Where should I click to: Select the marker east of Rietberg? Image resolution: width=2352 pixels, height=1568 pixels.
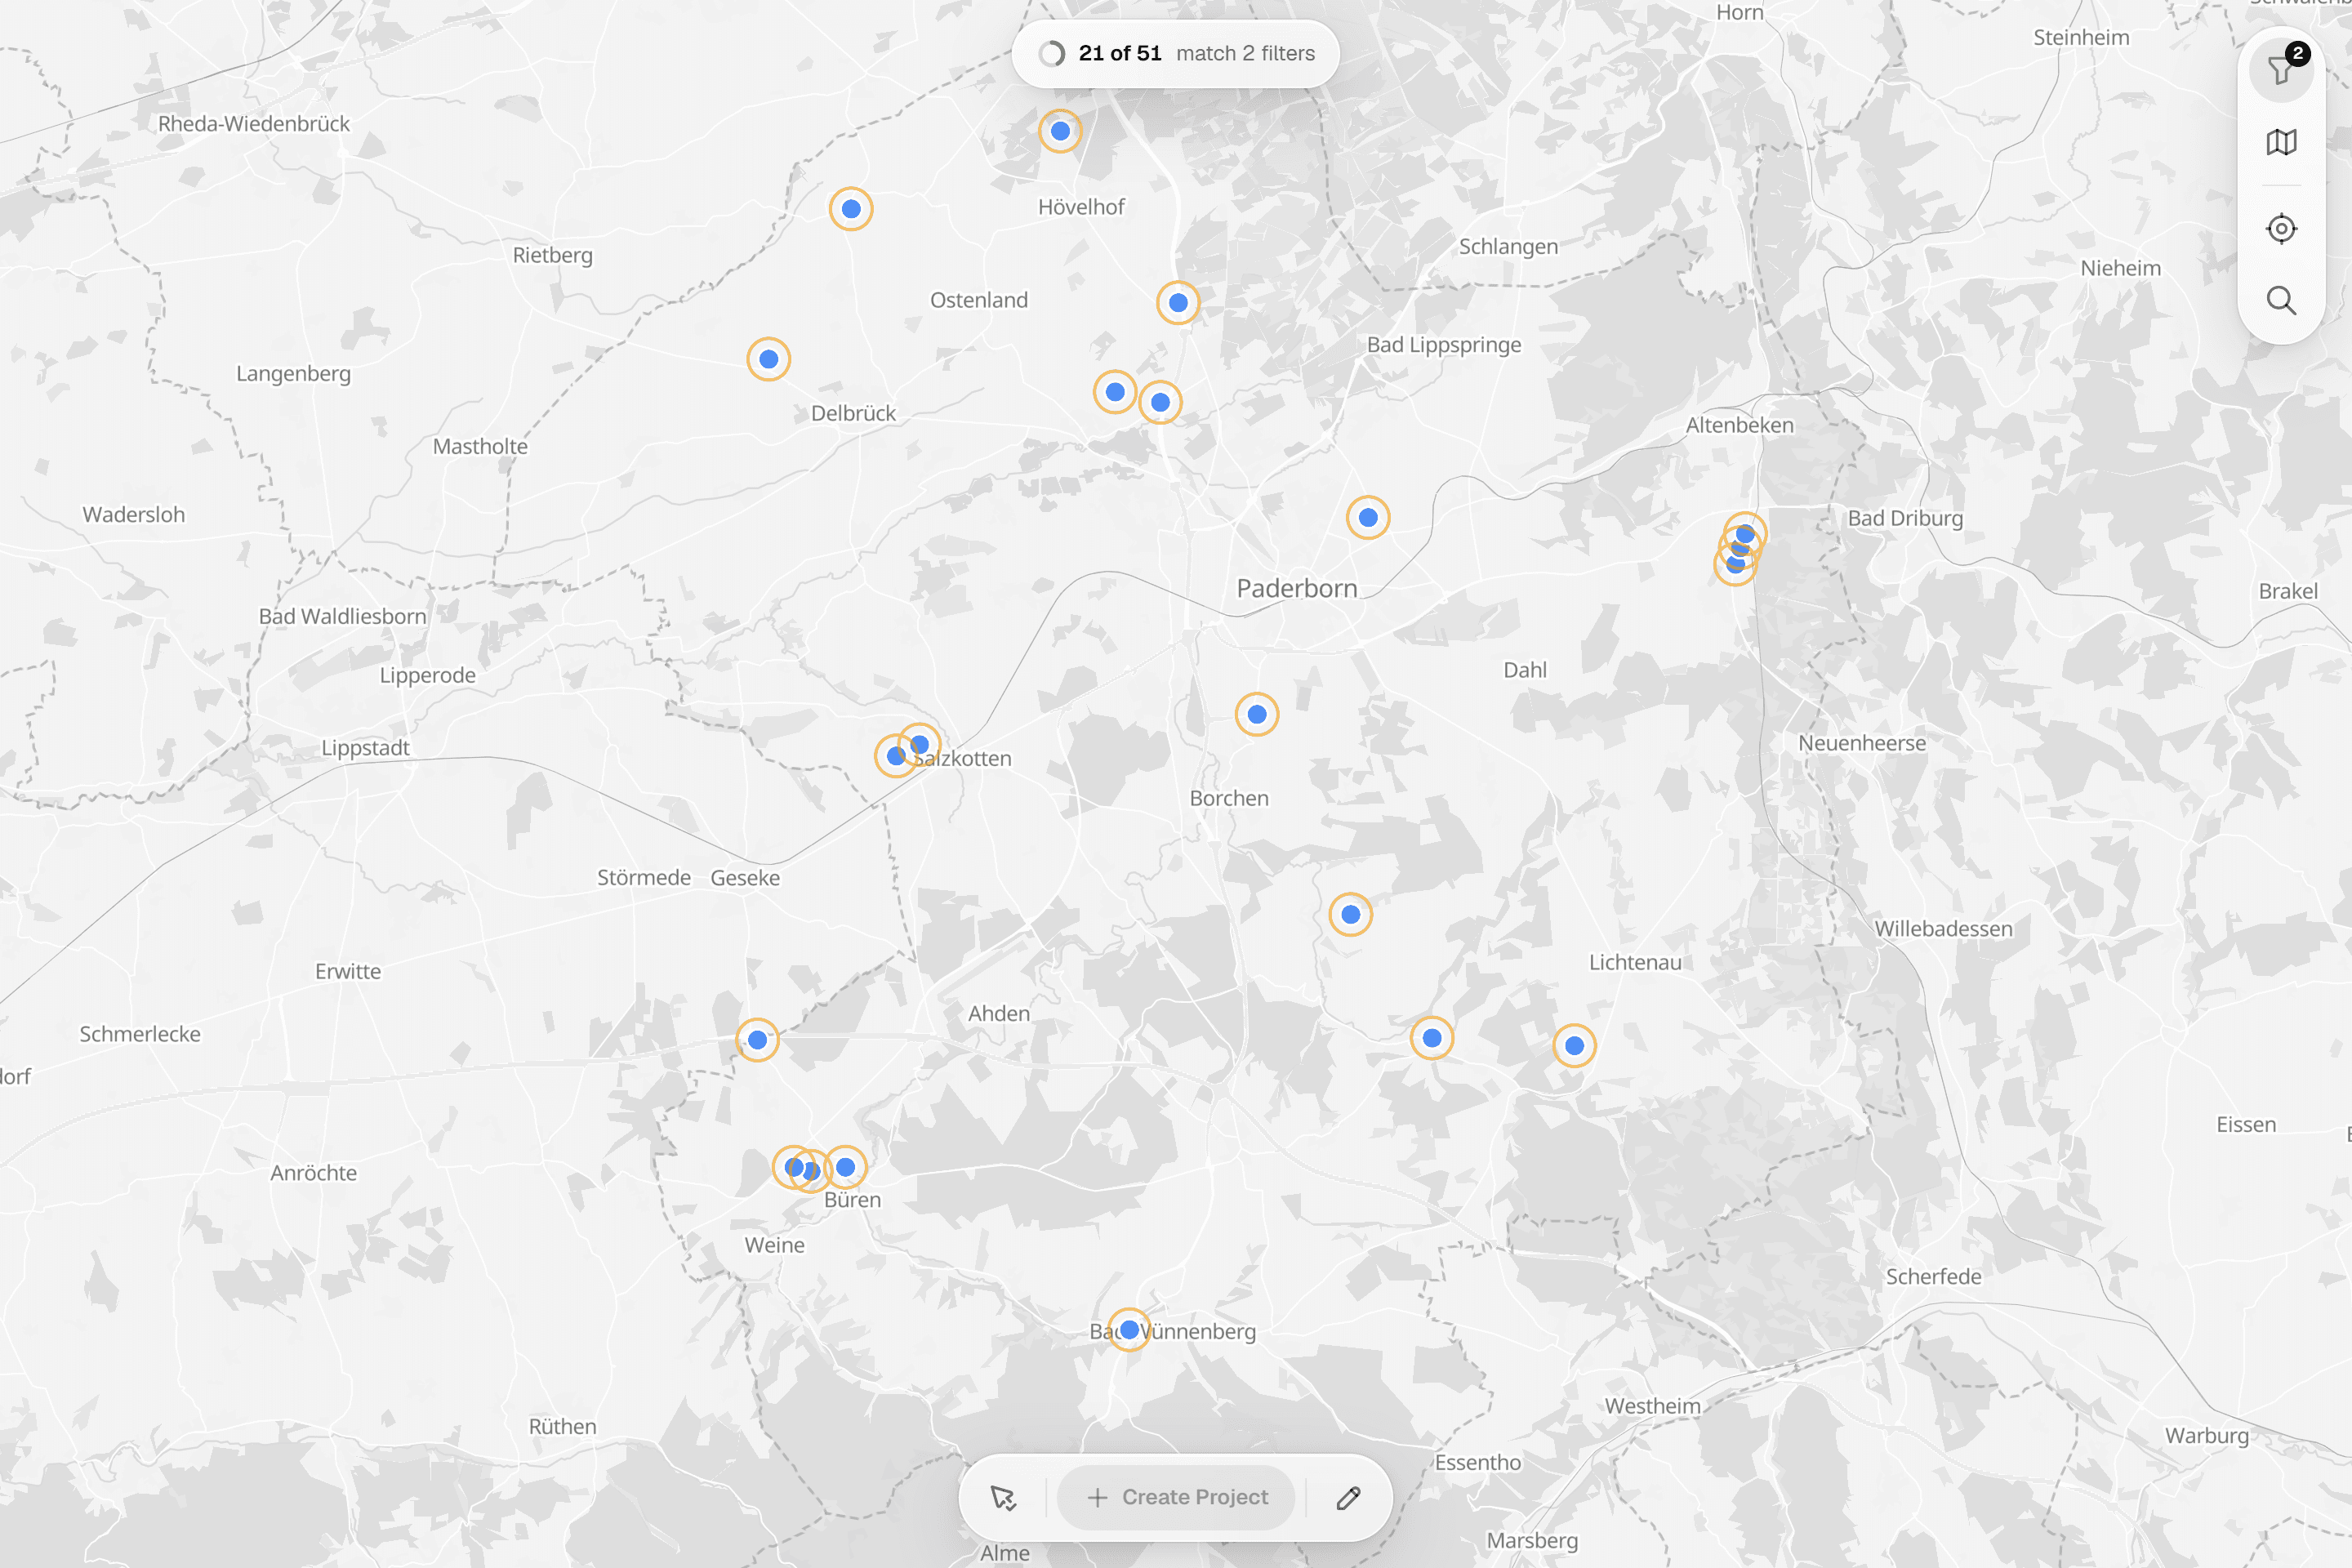click(x=851, y=209)
